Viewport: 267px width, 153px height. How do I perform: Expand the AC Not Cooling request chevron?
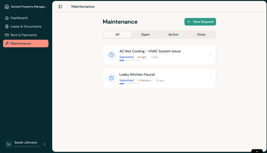(210, 55)
